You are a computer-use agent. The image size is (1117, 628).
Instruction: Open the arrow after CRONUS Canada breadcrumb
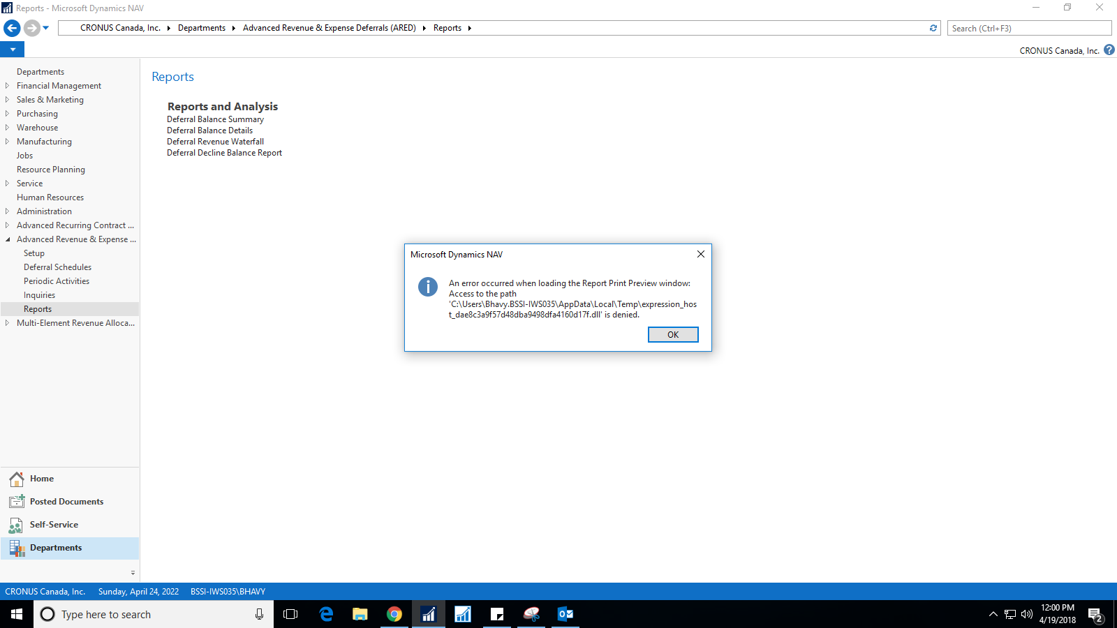coord(169,28)
